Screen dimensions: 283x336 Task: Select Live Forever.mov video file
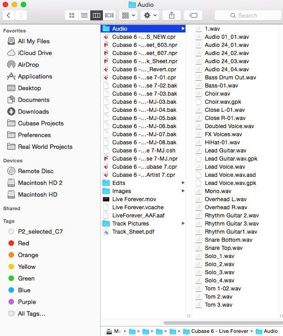[143, 199]
